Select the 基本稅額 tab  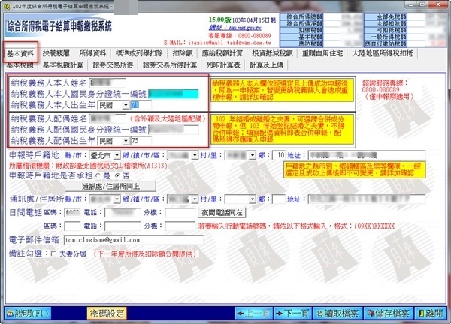click(x=20, y=64)
